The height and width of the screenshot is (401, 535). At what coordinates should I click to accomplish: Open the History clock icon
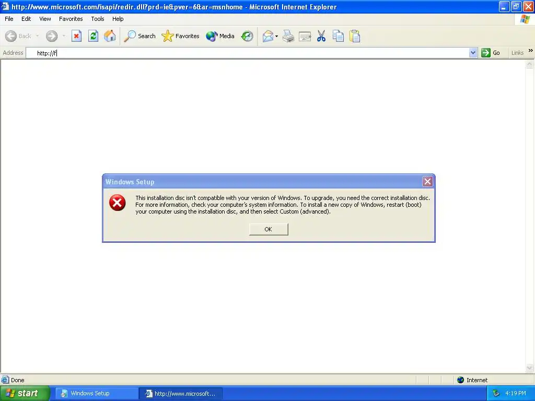[x=247, y=36]
